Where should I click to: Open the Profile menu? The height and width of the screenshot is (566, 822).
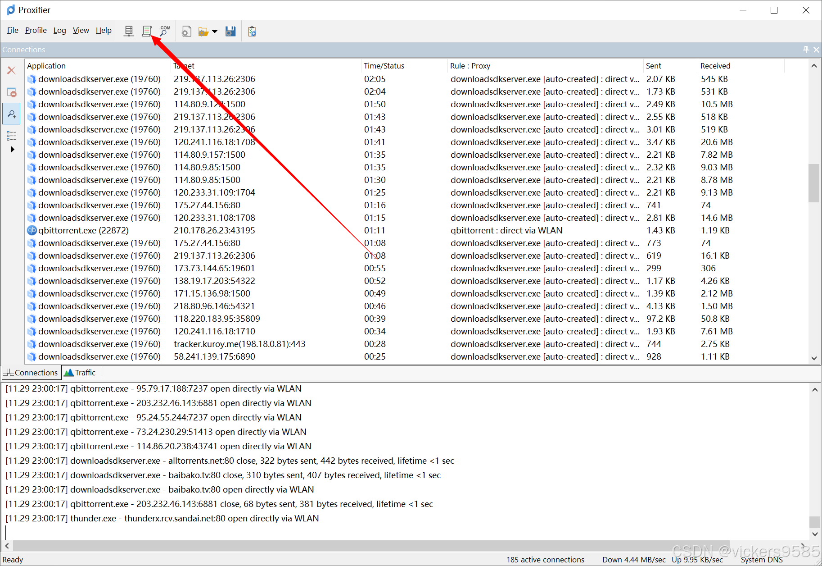pyautogui.click(x=36, y=30)
